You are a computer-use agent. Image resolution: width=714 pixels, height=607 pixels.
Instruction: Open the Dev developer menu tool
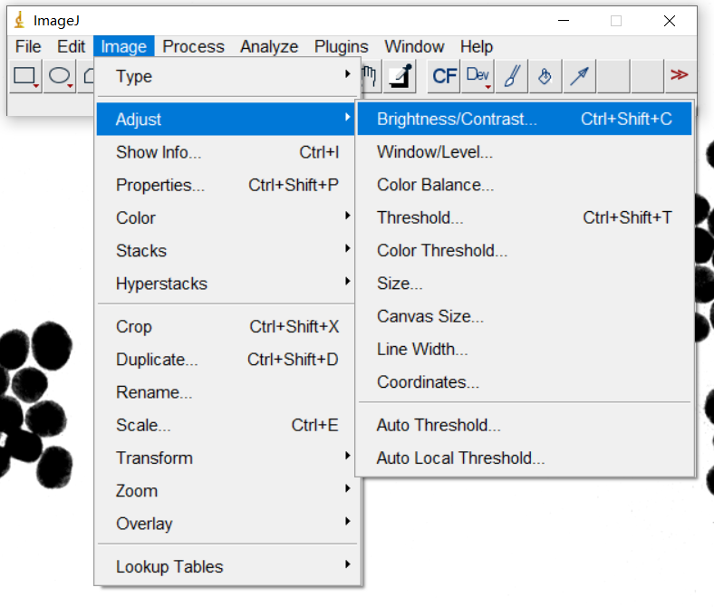(478, 76)
